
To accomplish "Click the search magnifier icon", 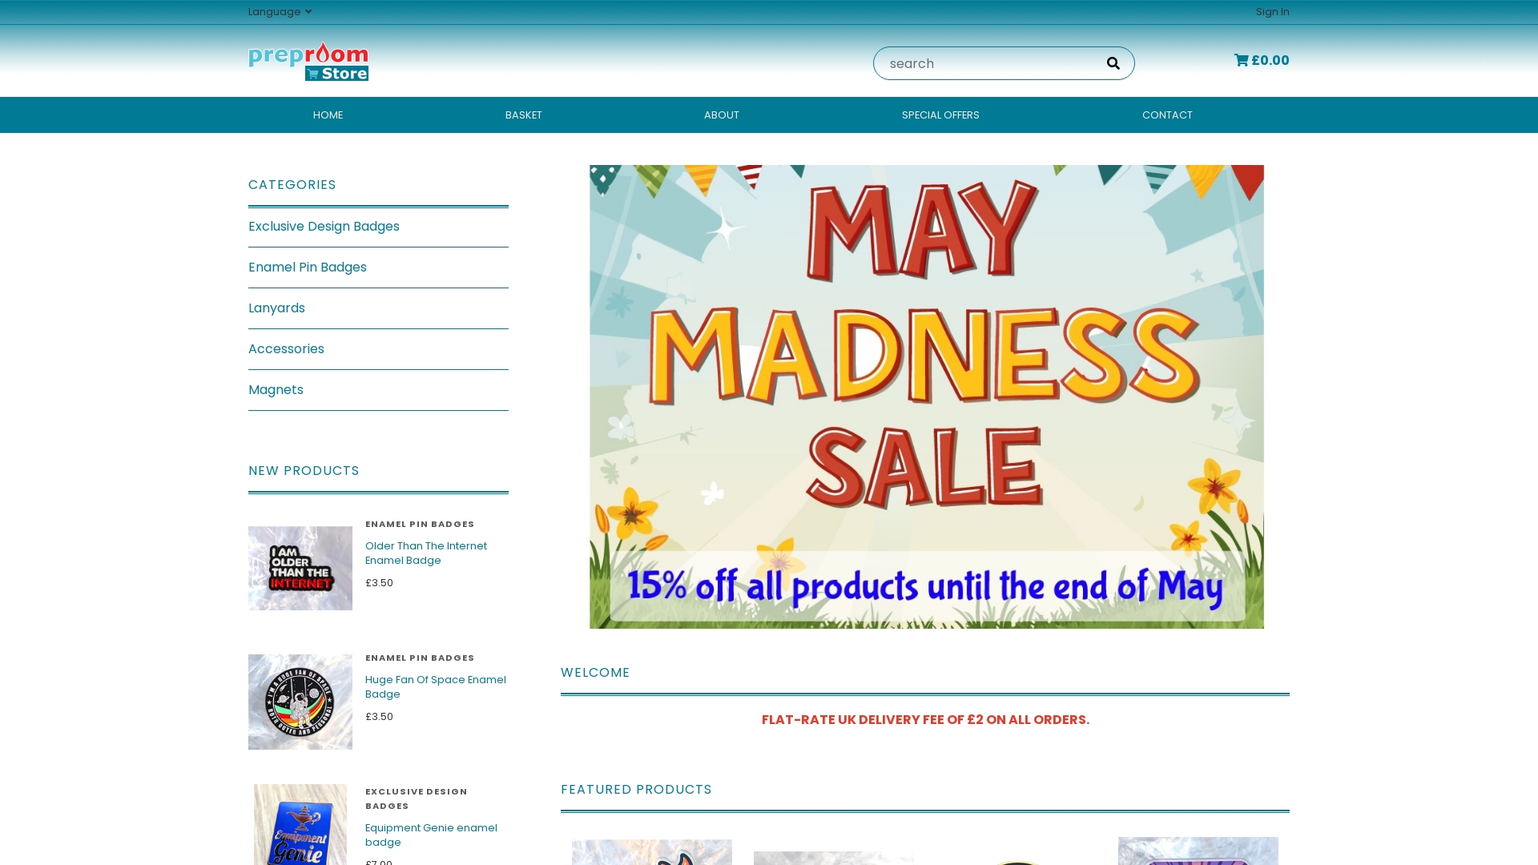I will coord(1113,62).
